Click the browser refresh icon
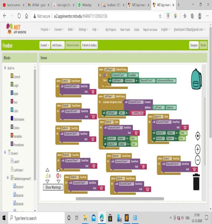212x224 pixels. [19, 16]
